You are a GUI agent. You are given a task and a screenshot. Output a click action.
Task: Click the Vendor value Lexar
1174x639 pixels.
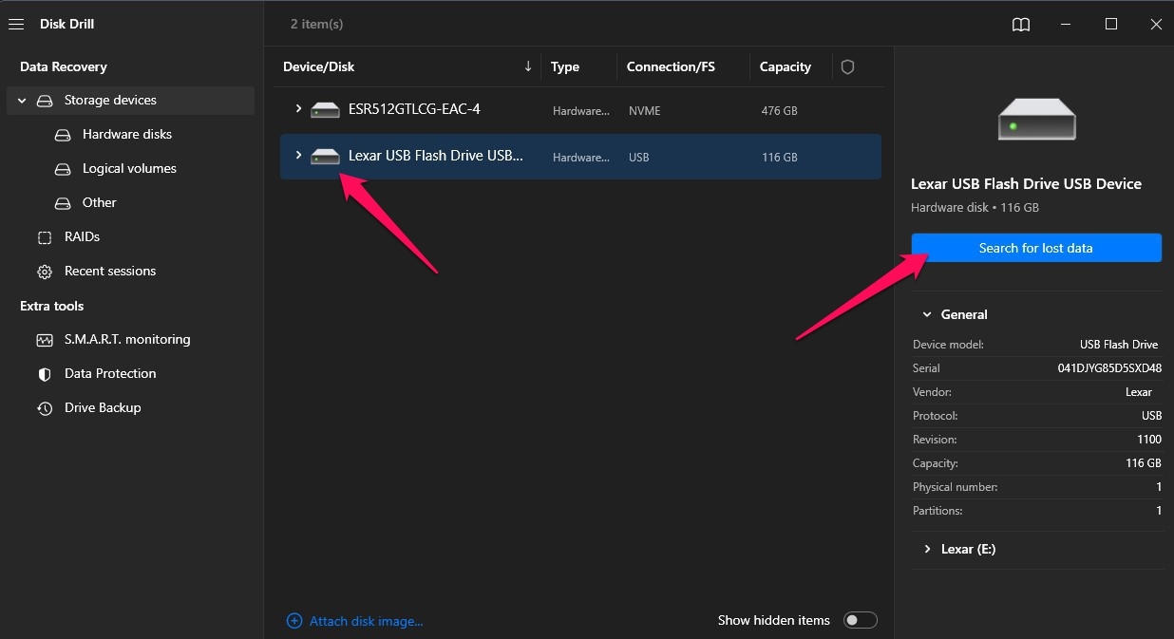tap(1139, 392)
